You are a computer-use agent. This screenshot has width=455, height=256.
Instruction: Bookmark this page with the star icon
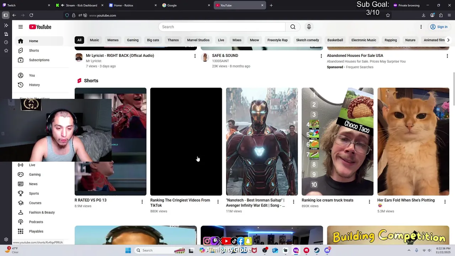coord(388,15)
